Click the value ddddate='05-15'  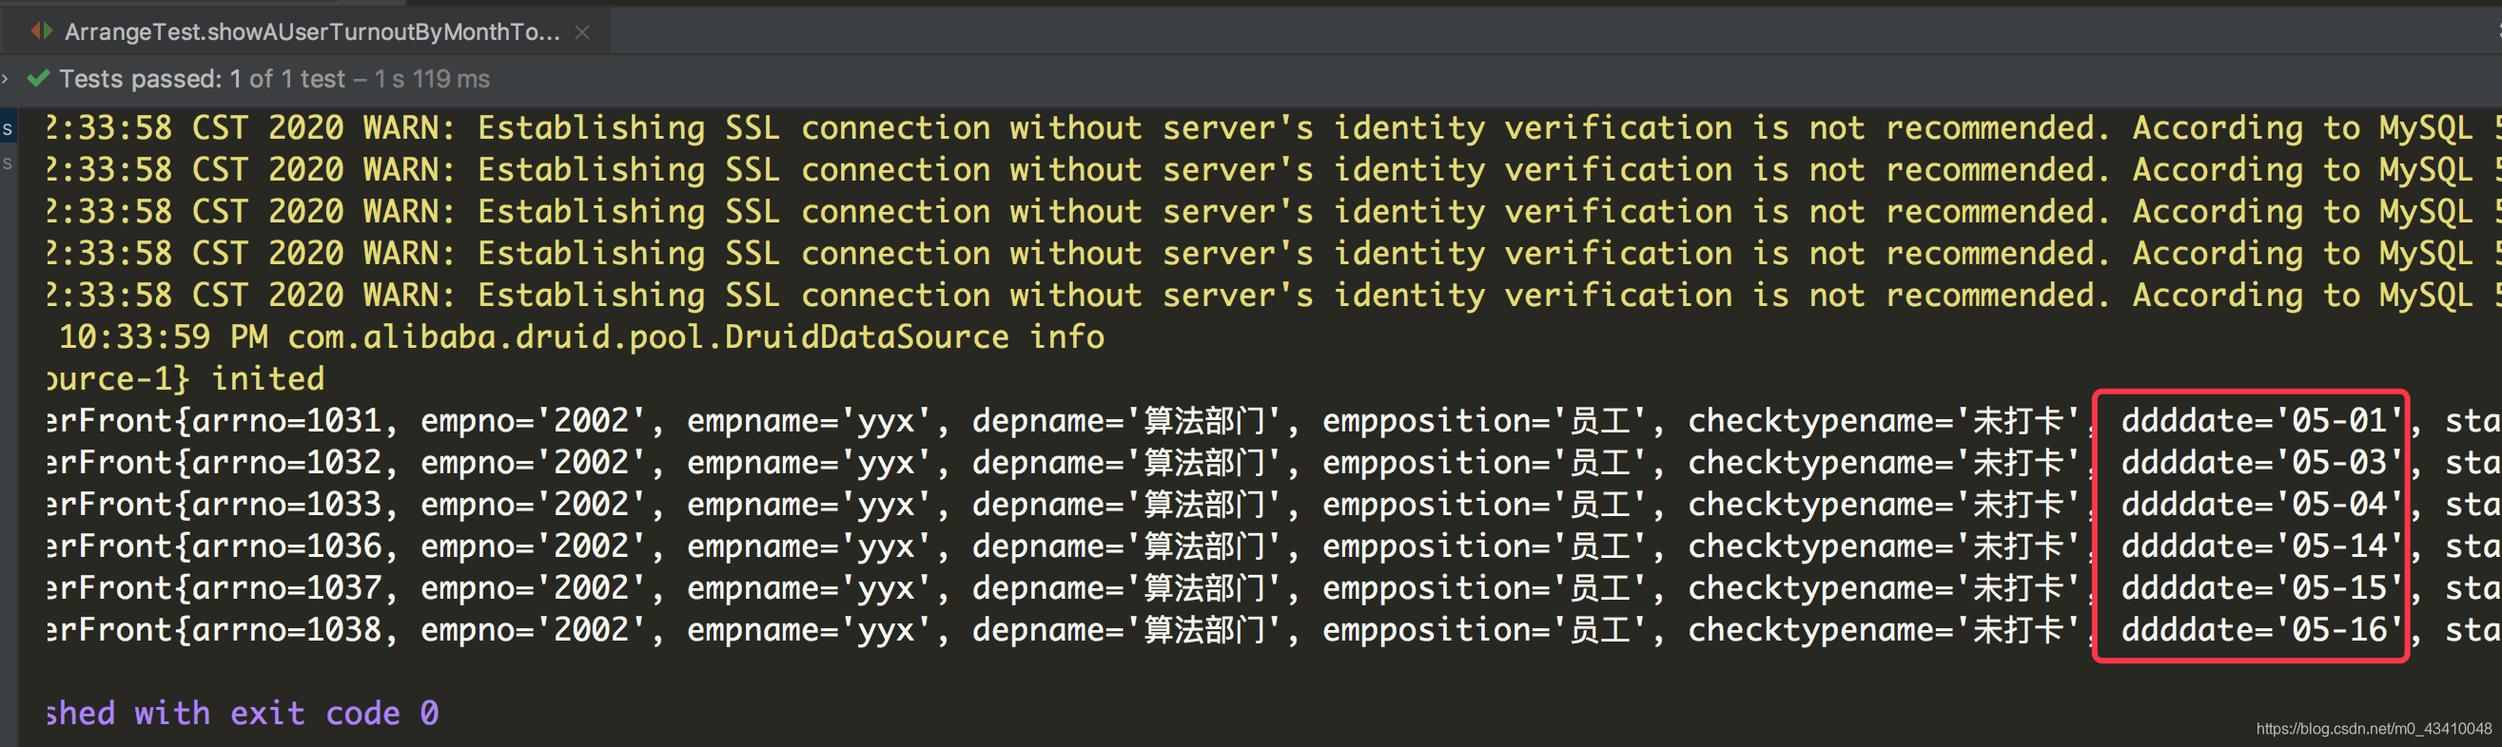[x=2262, y=587]
